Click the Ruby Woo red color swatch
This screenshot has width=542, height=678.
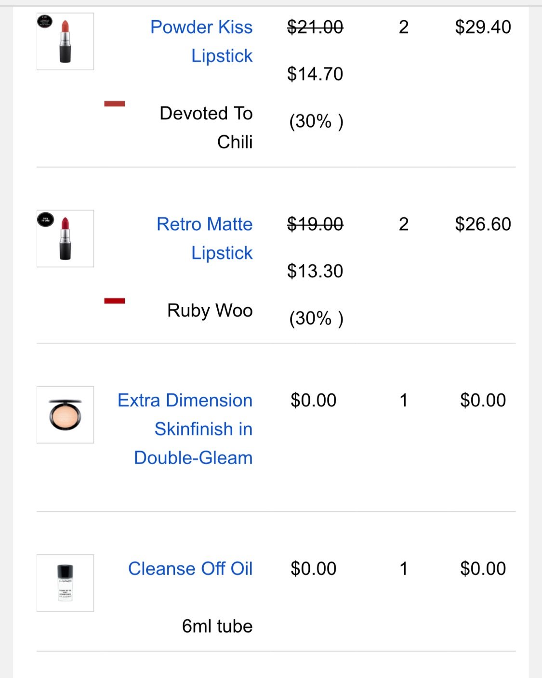coord(115,301)
